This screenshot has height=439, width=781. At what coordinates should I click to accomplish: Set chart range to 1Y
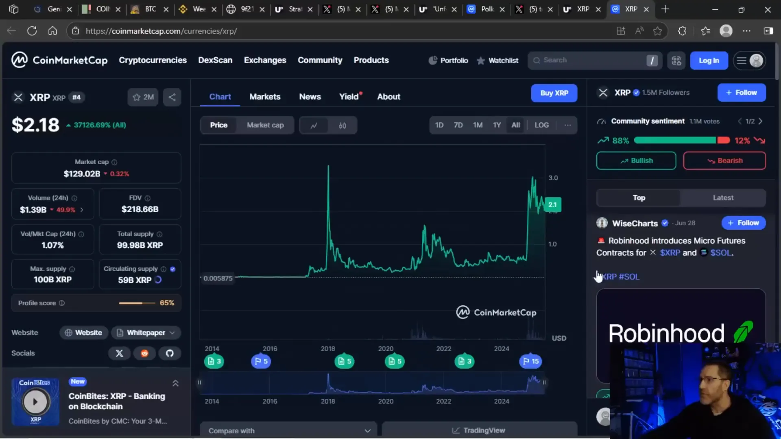click(497, 125)
